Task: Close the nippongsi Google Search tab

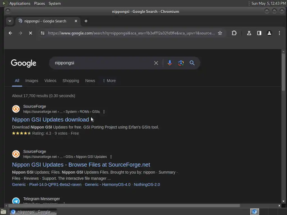Action: [x=76, y=21]
